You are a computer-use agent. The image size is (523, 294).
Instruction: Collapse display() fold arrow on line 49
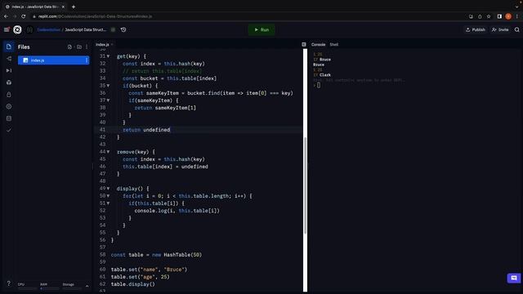[x=108, y=189]
